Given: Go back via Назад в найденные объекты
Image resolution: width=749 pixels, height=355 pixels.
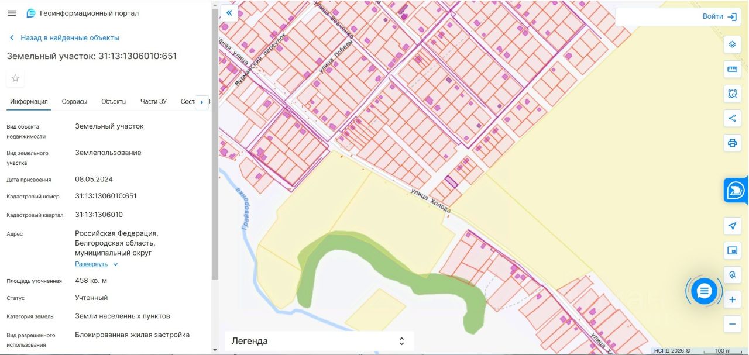Looking at the screenshot, I should click(64, 37).
